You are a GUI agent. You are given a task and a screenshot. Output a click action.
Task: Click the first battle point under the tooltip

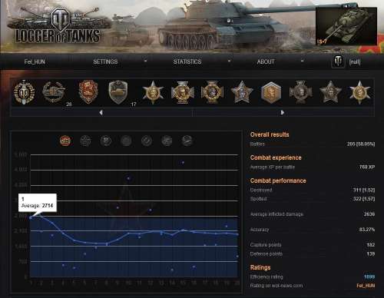point(31,218)
